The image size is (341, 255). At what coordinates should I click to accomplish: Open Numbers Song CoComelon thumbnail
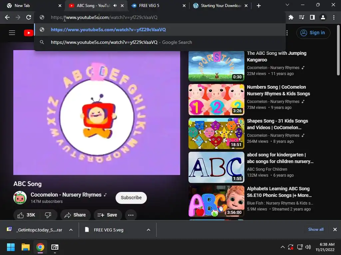[216, 100]
